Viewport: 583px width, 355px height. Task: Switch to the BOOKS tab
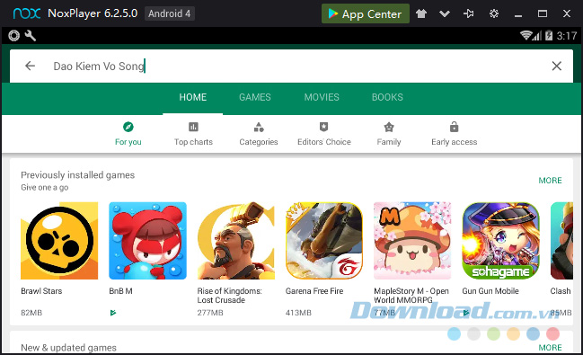click(x=387, y=97)
